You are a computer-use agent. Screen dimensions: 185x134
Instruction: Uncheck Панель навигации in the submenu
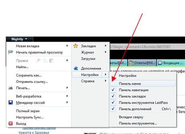pyautogui.click(x=143, y=90)
